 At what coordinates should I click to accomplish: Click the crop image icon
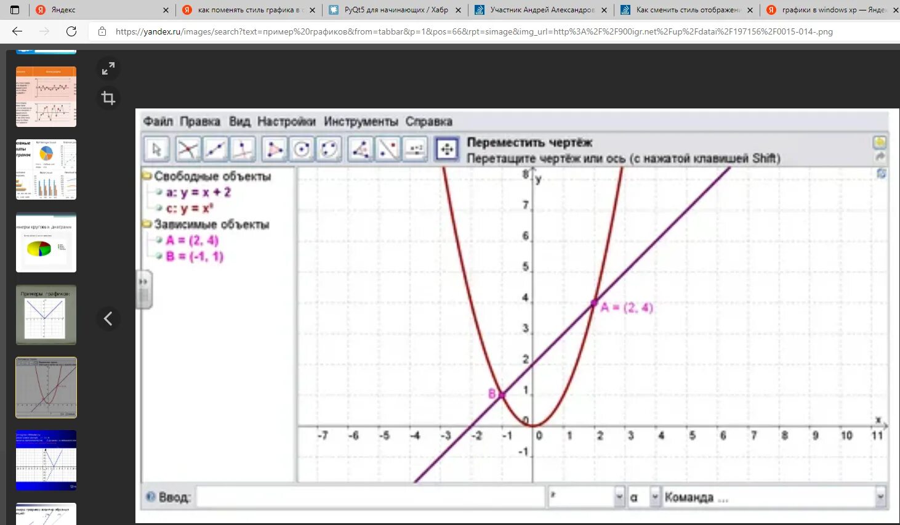[x=108, y=97]
